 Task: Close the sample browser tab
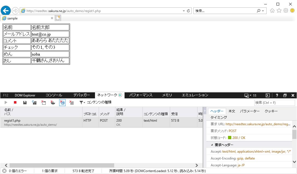52,18
